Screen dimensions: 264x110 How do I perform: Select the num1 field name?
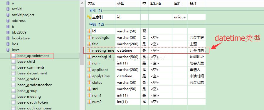[97, 95]
